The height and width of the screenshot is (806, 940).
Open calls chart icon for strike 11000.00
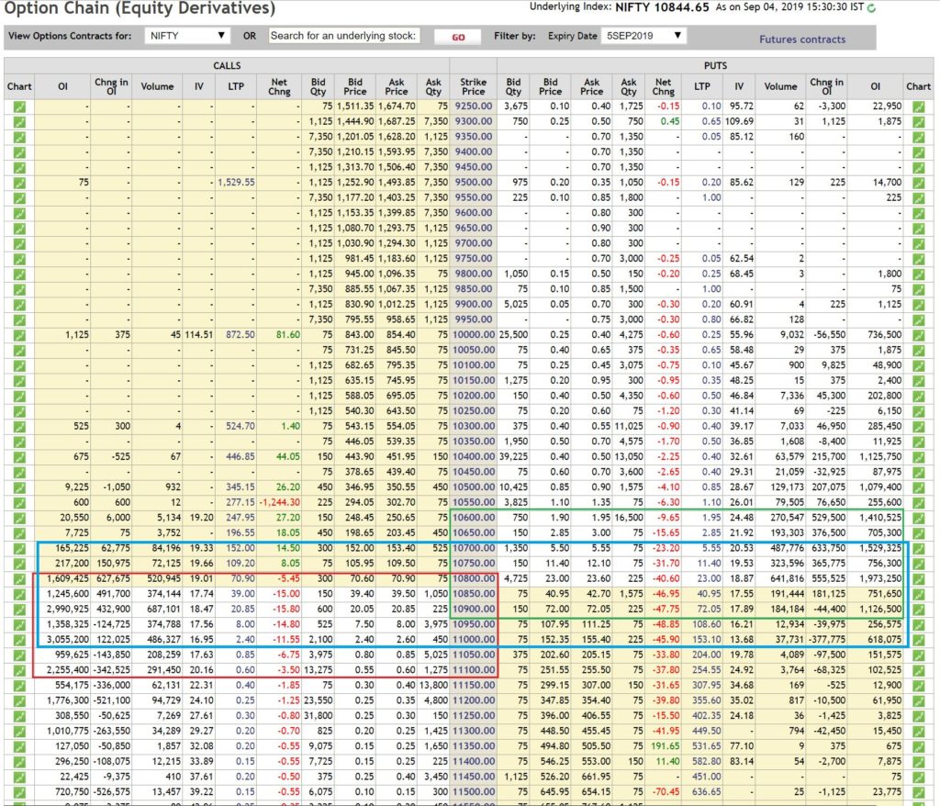19,640
